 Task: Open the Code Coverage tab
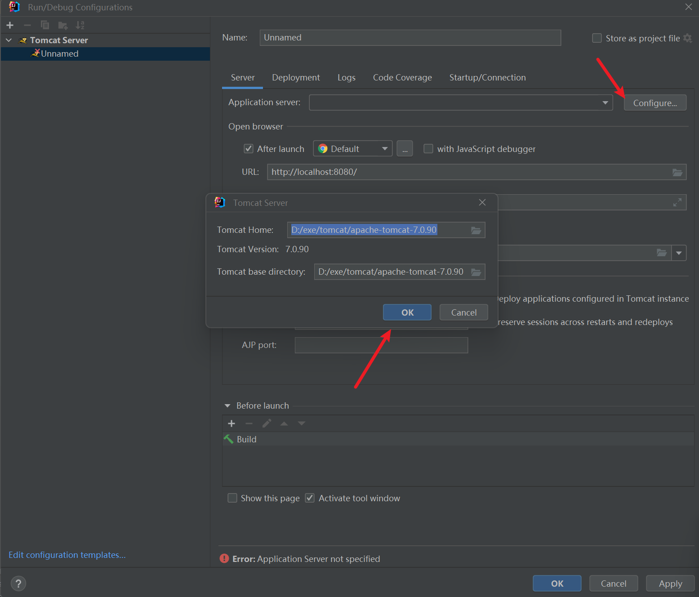click(x=402, y=77)
